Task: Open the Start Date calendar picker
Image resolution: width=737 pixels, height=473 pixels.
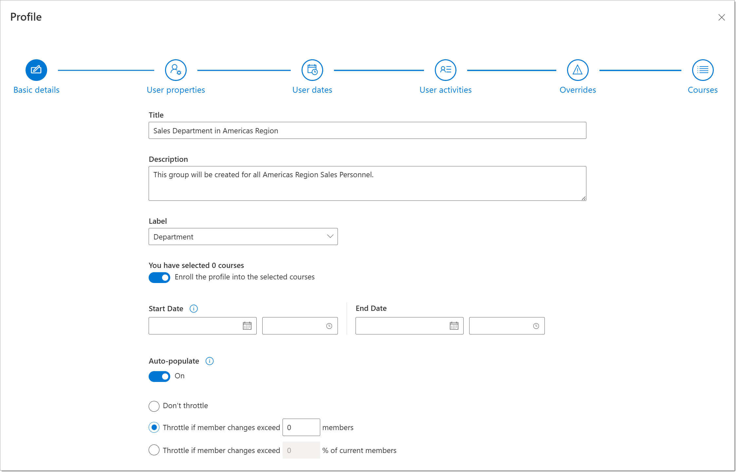Action: point(247,326)
